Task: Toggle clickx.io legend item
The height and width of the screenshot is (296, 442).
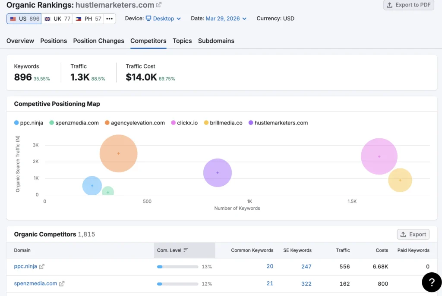Action: tap(184, 123)
